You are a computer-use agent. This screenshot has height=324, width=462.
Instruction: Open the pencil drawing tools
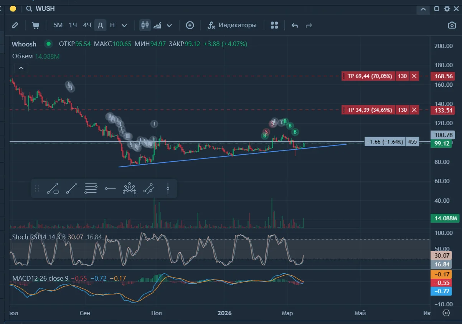(x=15, y=25)
